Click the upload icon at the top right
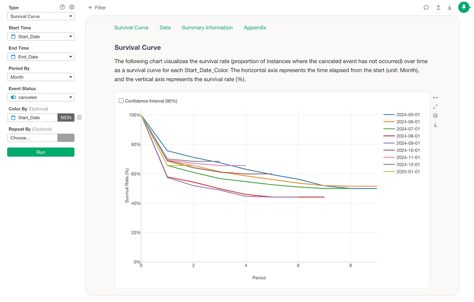The image size is (474, 302). (438, 7)
